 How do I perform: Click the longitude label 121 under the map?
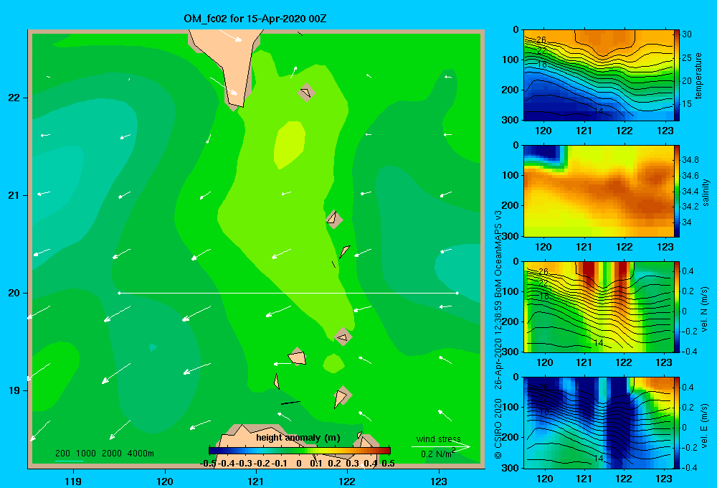[256, 481]
